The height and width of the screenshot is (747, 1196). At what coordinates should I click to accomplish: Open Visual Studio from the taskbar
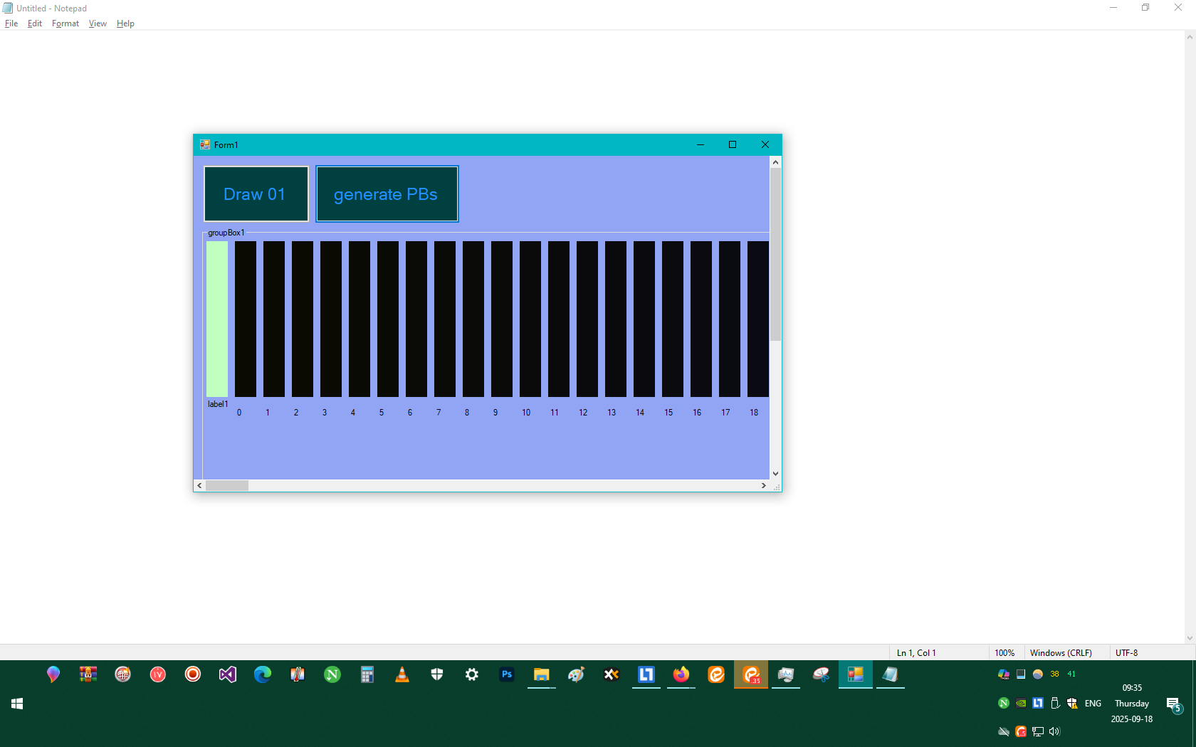pyautogui.click(x=227, y=674)
